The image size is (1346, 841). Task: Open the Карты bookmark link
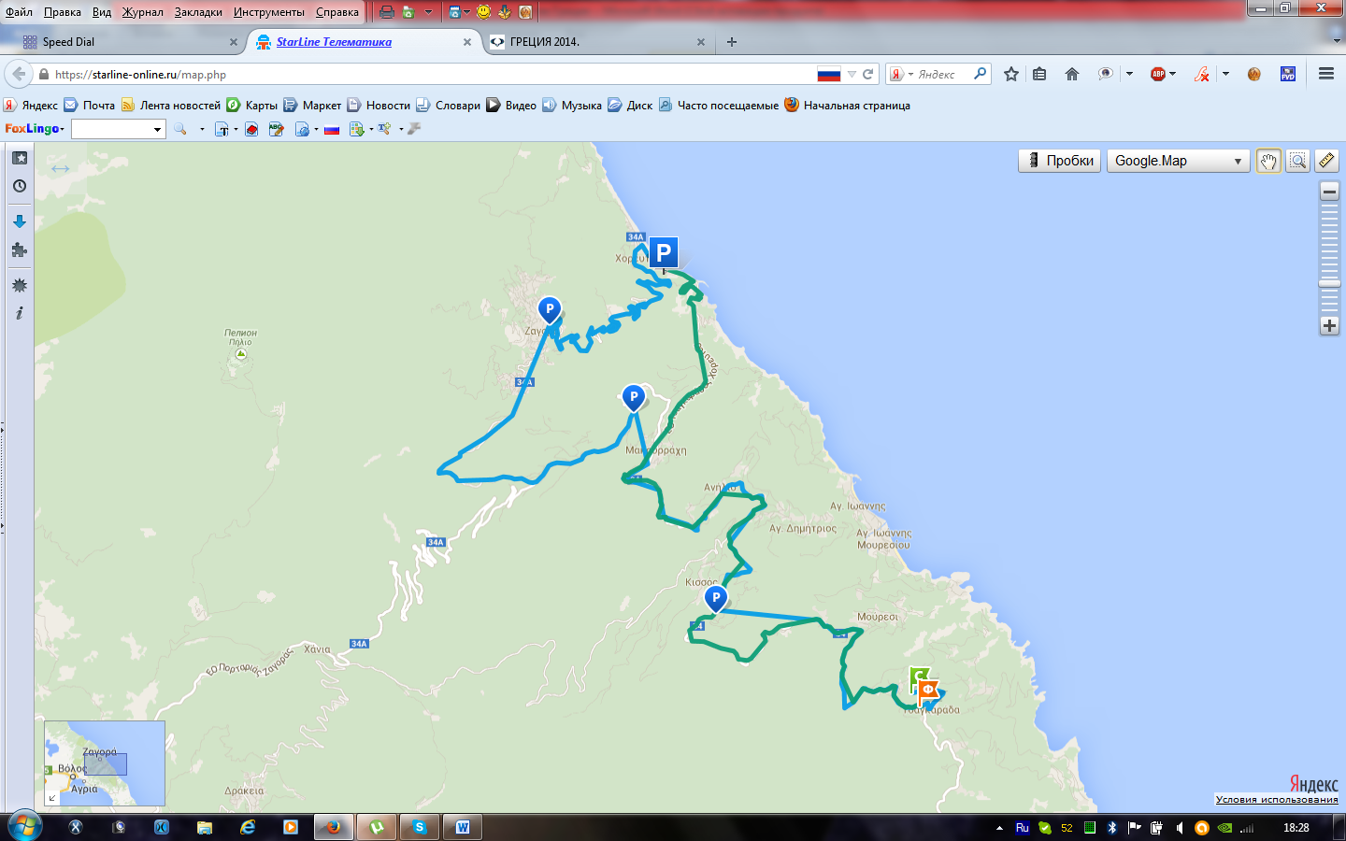click(x=261, y=106)
